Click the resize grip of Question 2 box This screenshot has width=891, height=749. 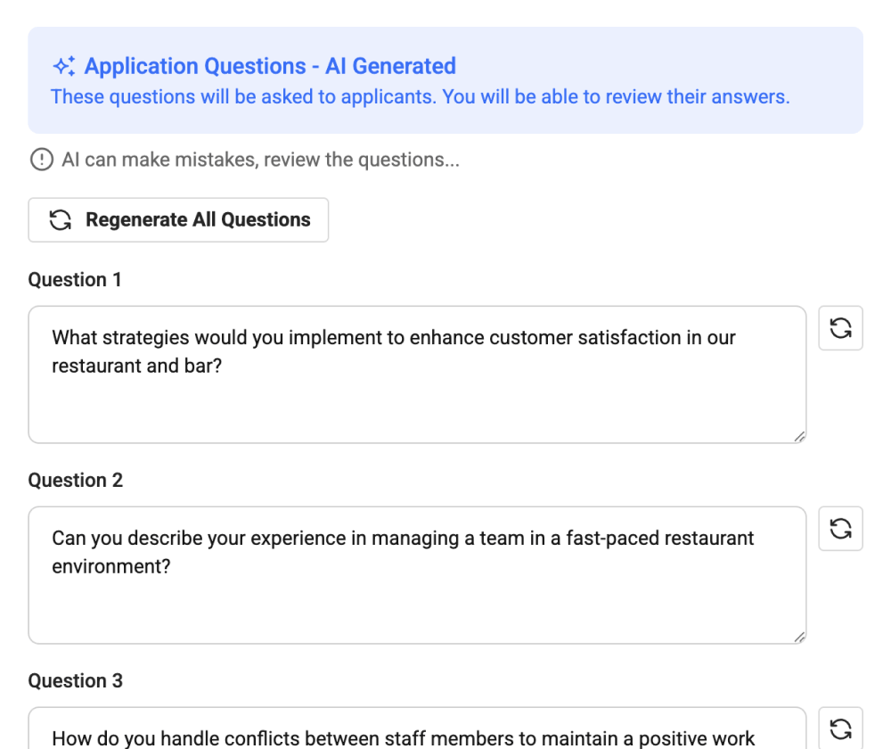click(x=799, y=637)
